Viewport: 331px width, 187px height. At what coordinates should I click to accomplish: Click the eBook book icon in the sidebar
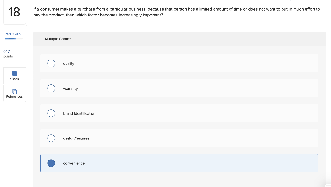click(14, 73)
